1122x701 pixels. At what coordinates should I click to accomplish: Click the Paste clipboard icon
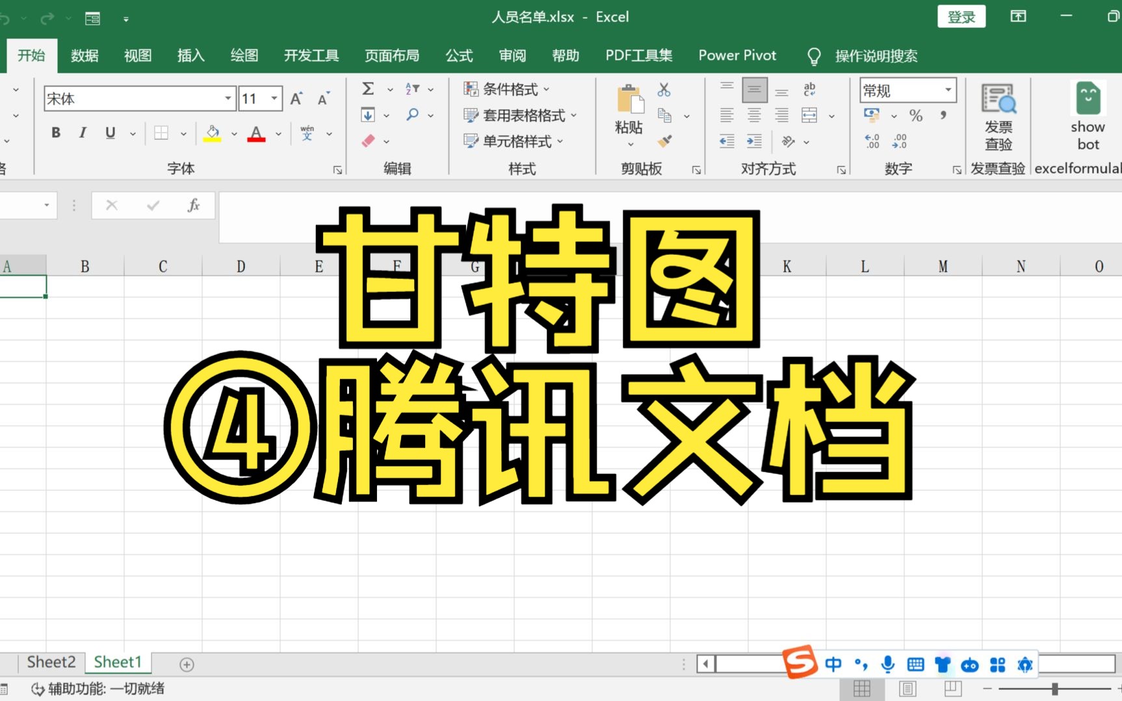tap(629, 100)
